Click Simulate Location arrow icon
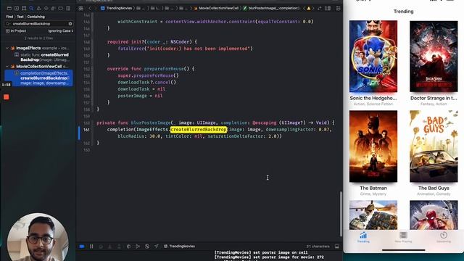 pos(157,246)
